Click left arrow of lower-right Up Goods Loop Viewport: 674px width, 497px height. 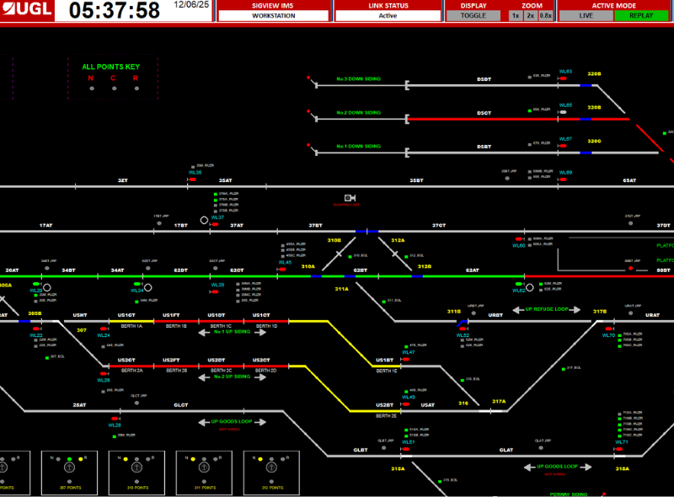(530, 467)
